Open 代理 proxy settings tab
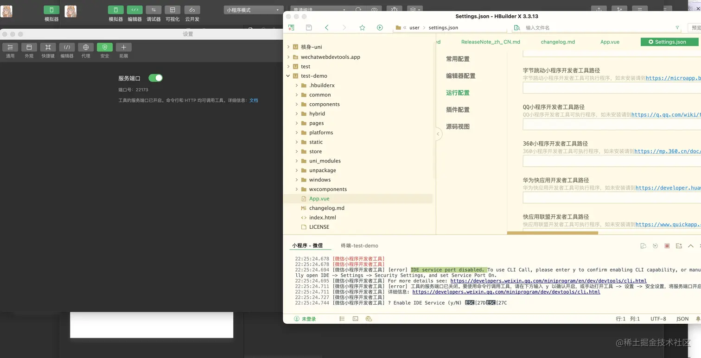 [x=86, y=50]
